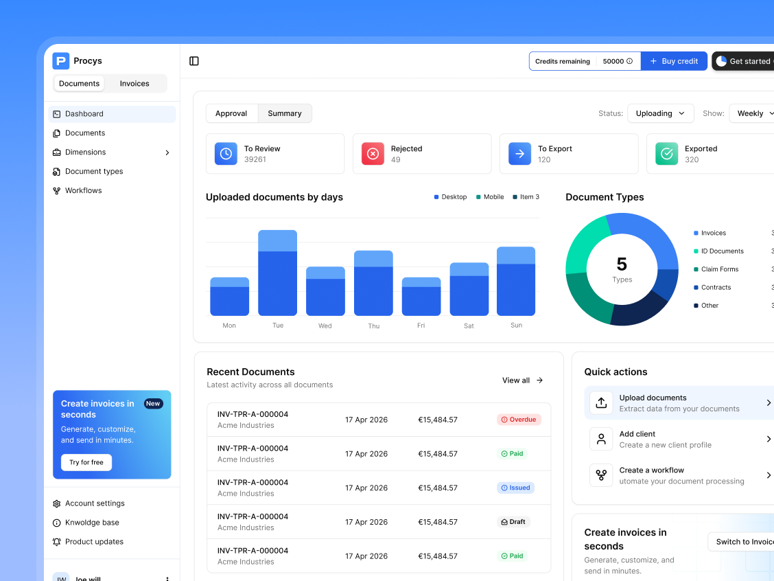This screenshot has width=774, height=581.
Task: Click the Rejected 49 card
Action: point(422,154)
